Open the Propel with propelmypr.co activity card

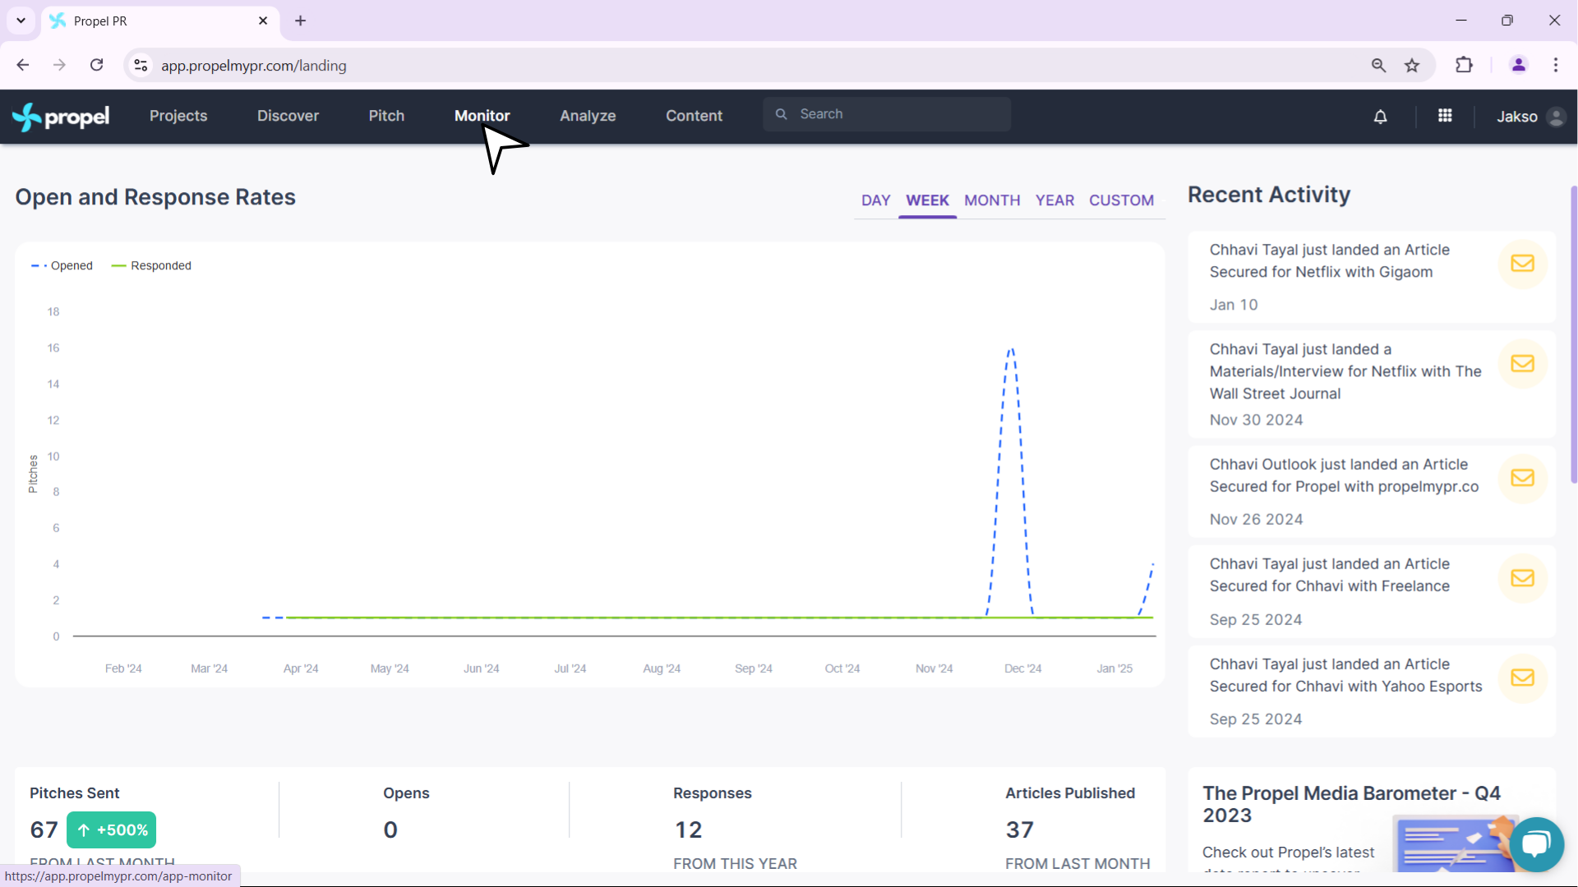point(1372,492)
